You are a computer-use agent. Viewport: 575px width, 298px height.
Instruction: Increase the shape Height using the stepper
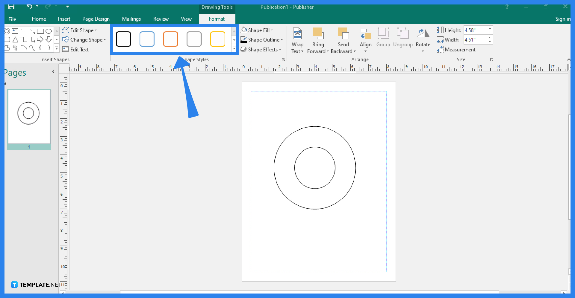490,28
